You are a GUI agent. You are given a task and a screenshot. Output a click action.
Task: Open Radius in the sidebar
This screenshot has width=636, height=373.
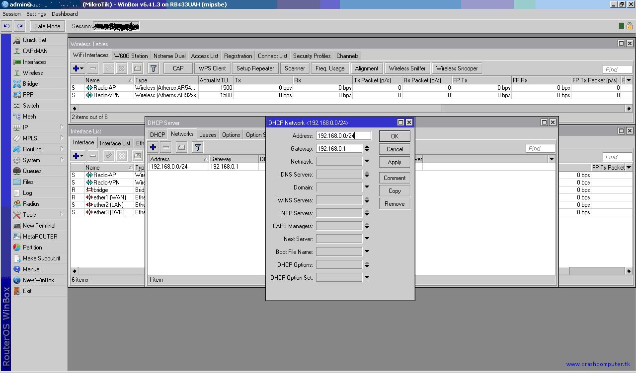click(31, 204)
